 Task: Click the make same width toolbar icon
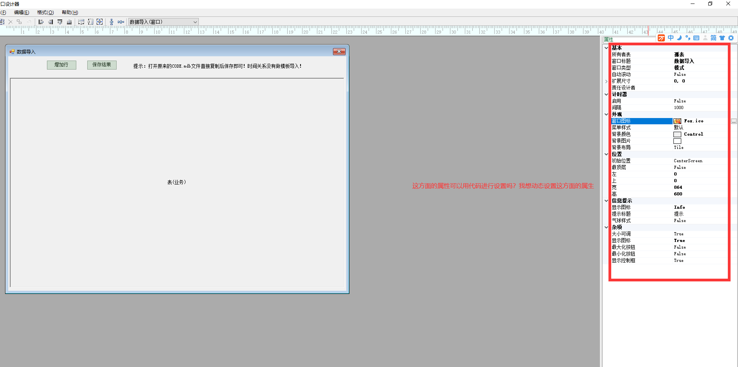[81, 22]
